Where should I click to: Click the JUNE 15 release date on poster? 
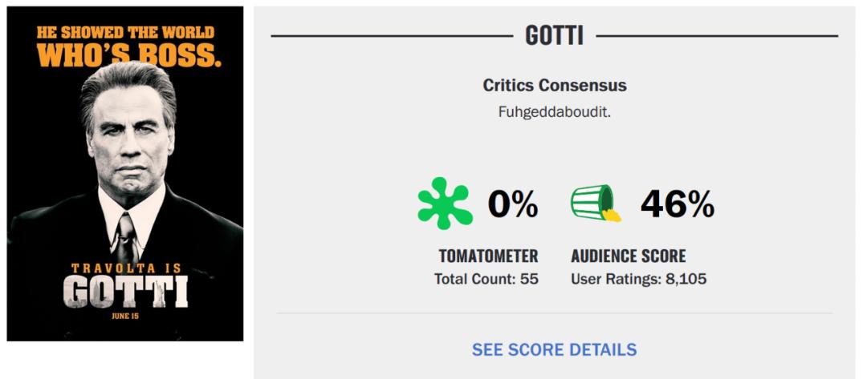125,316
